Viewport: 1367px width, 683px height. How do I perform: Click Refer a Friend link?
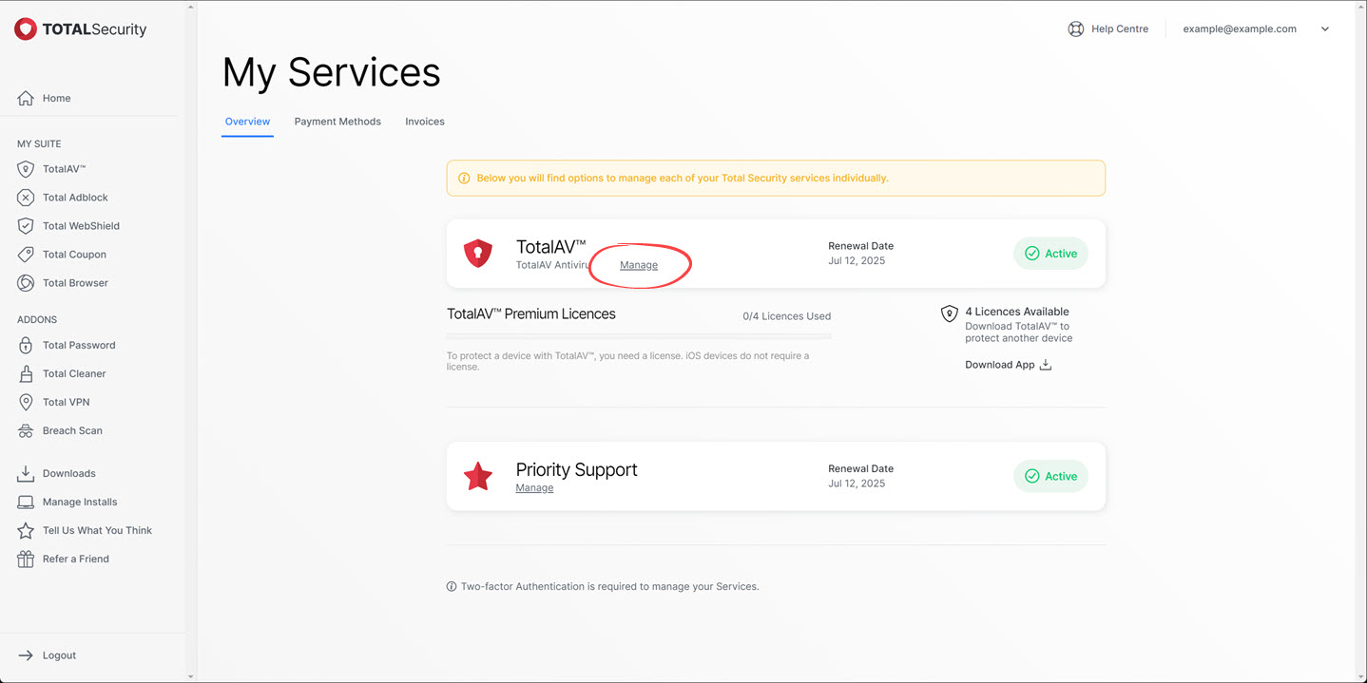click(x=76, y=559)
